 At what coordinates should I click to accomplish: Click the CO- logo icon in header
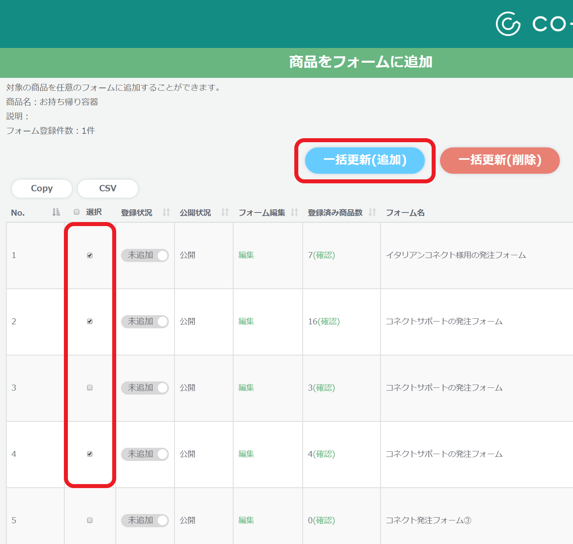pos(508,24)
